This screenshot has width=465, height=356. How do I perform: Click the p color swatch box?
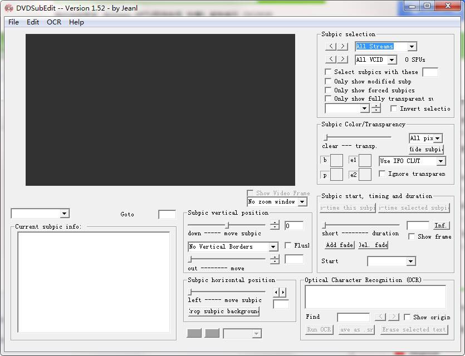(336, 175)
